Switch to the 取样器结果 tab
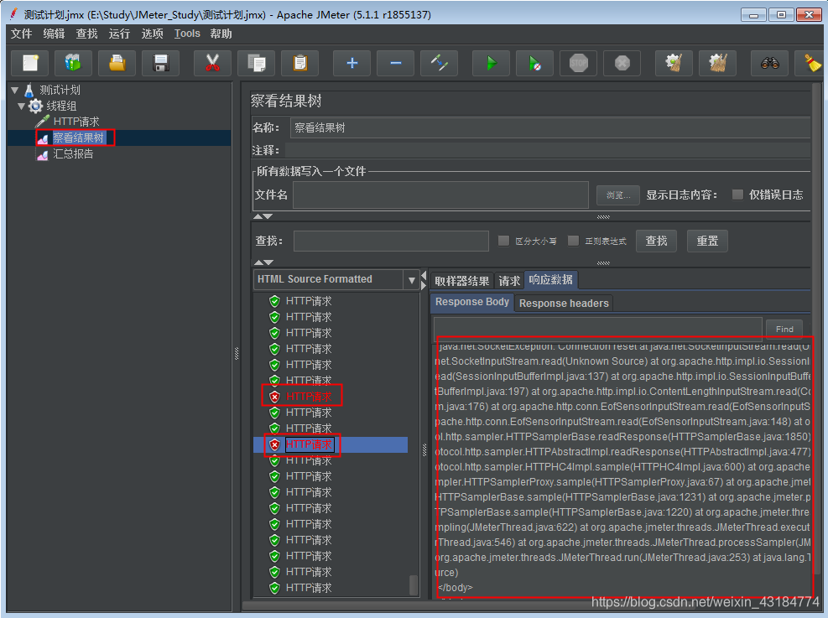This screenshot has height=618, width=828. 462,281
